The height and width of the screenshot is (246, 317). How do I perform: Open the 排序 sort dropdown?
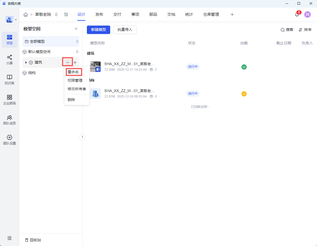[x=305, y=30]
